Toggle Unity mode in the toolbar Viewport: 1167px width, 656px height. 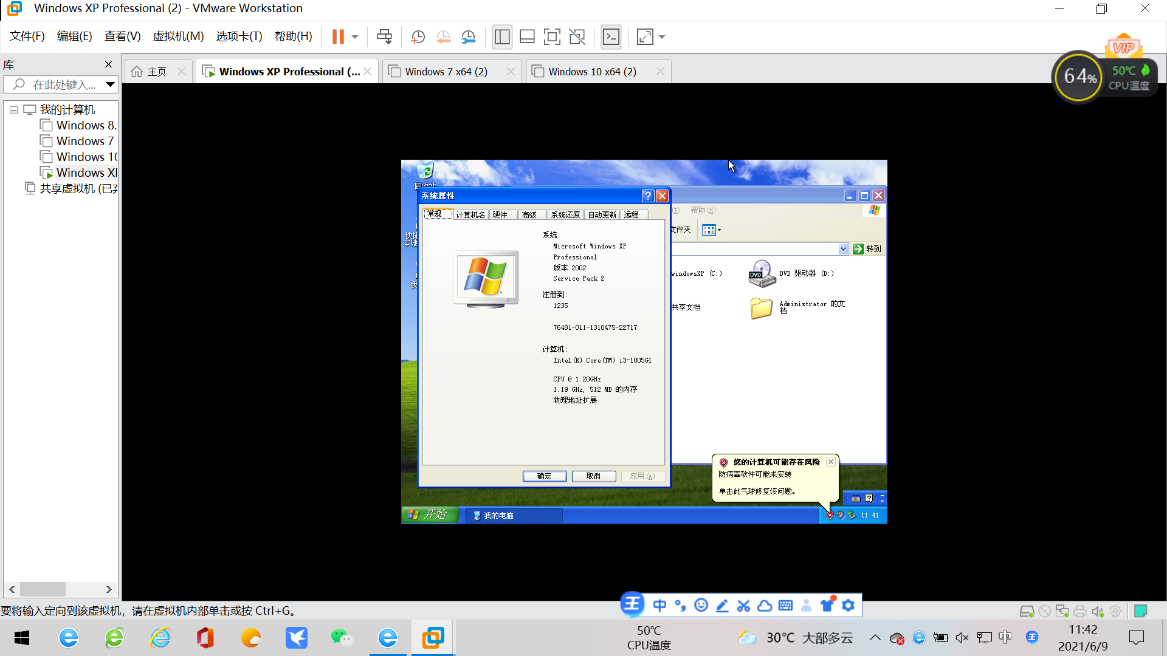click(577, 37)
